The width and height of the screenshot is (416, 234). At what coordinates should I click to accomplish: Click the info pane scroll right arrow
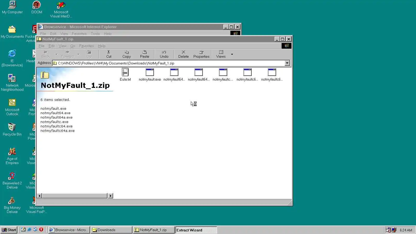(110, 196)
